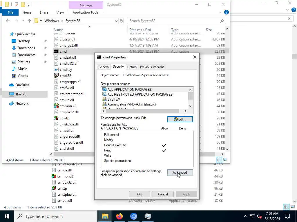Click the grayed Apply button
This screenshot has height=222, width=297.
(x=186, y=194)
